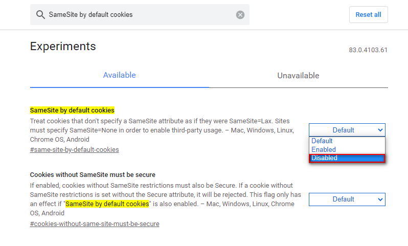Switch to the Available tab

tap(120, 75)
